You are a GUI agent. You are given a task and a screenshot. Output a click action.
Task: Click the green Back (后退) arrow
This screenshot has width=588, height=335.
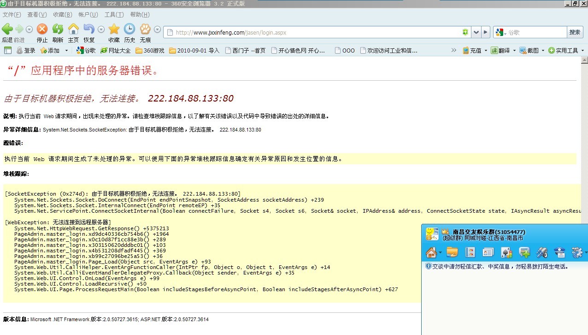pyautogui.click(x=7, y=30)
